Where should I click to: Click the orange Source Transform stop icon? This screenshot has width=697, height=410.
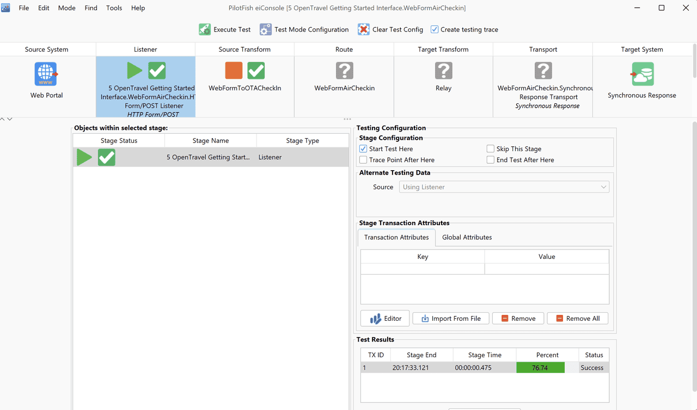point(234,71)
